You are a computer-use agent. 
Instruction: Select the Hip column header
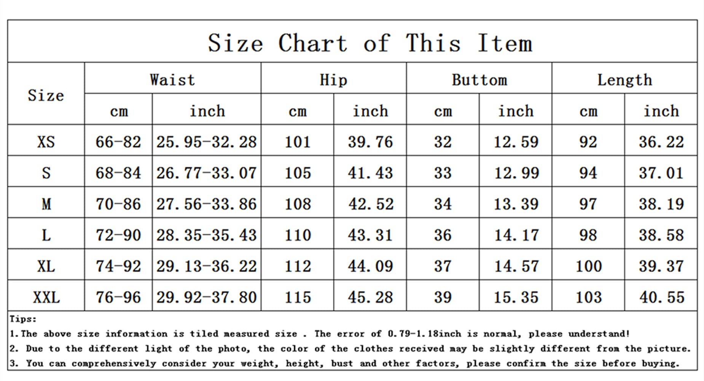coord(333,80)
